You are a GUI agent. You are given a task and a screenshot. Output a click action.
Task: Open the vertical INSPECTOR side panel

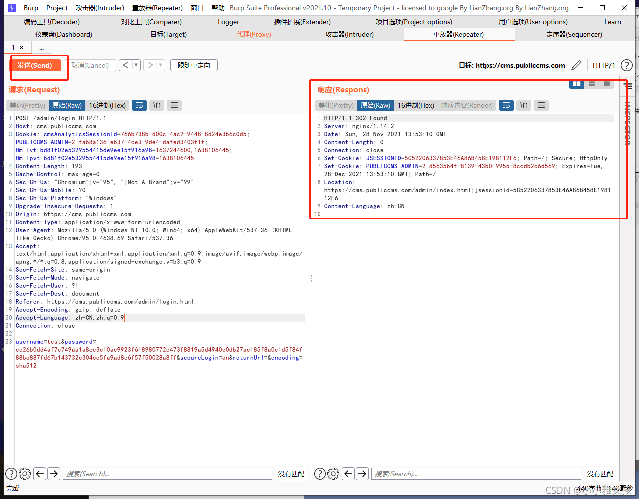(628, 123)
